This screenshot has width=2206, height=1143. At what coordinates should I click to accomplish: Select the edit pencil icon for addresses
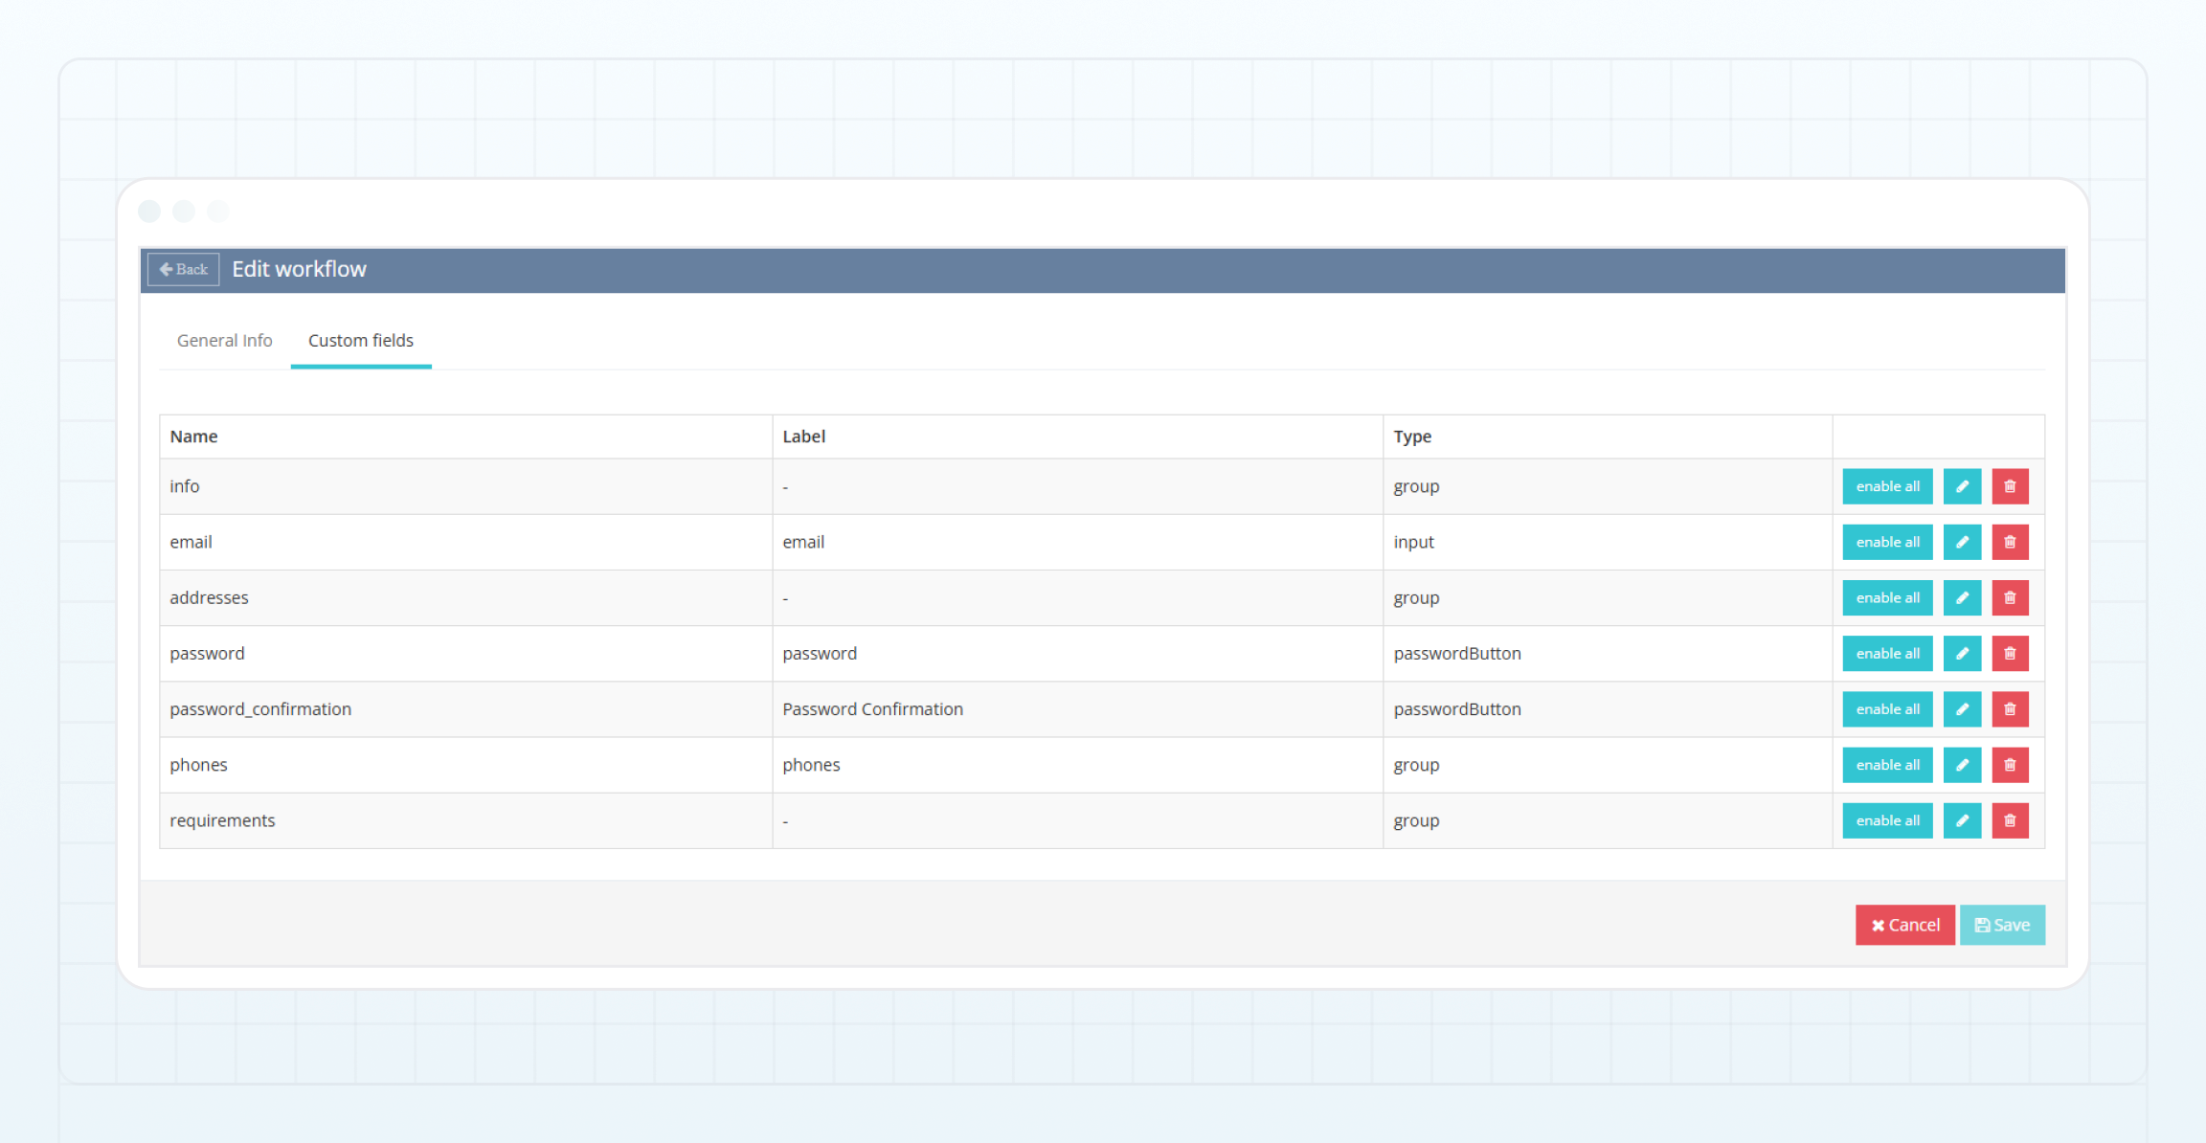[1962, 597]
